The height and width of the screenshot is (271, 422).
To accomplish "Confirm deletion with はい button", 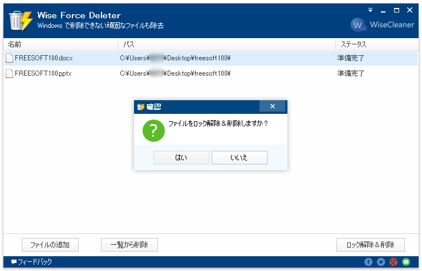I will [x=181, y=157].
